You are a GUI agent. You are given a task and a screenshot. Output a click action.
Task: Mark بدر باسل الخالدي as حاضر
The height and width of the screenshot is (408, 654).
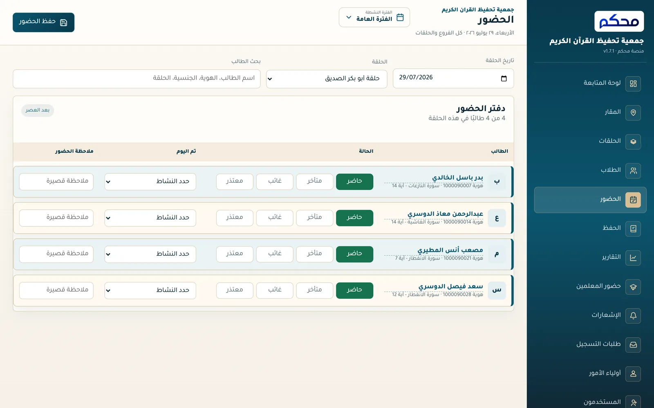pyautogui.click(x=354, y=182)
